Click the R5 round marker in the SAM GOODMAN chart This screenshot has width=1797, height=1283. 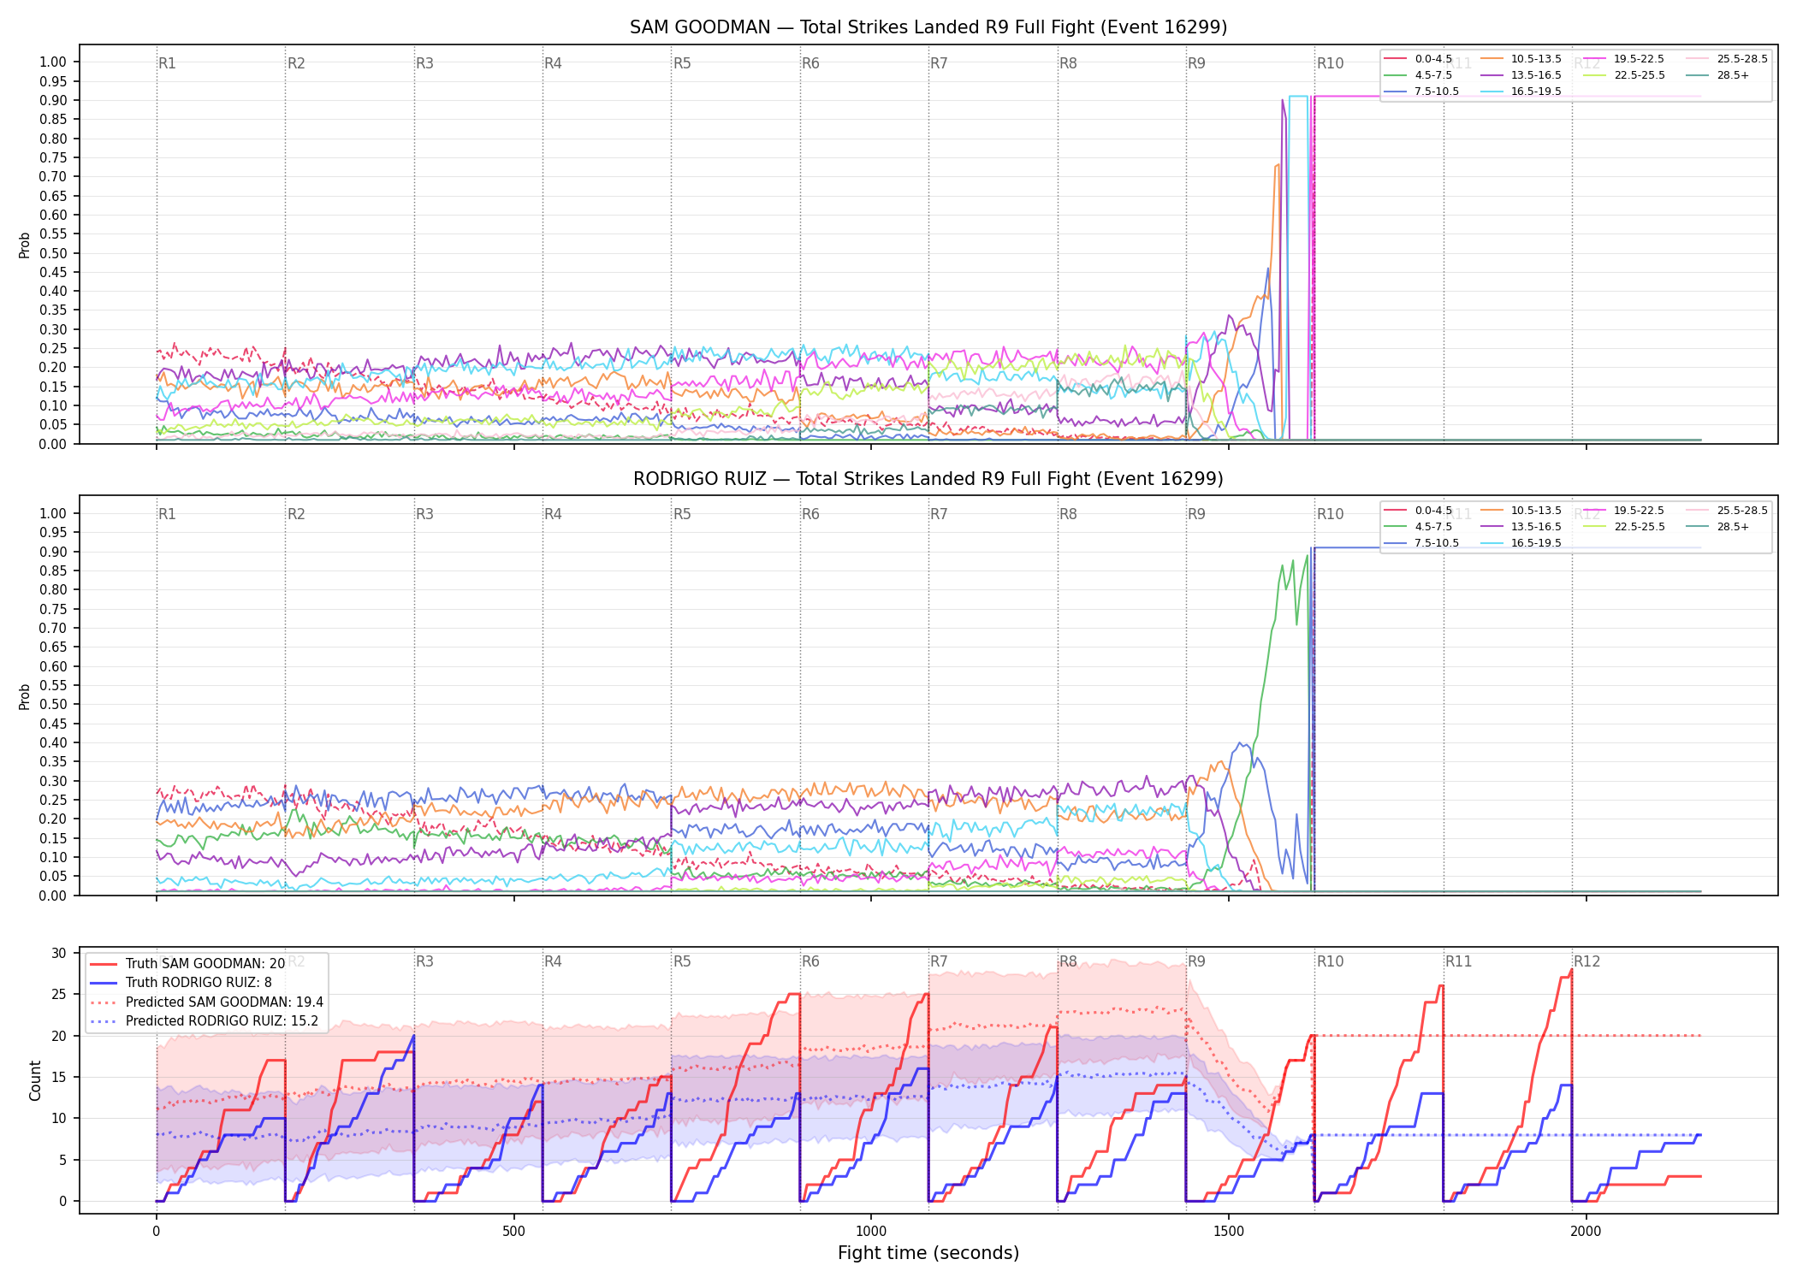coord(682,63)
